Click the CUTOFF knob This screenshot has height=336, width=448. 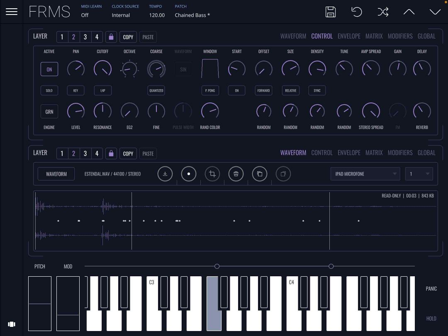pos(102,69)
